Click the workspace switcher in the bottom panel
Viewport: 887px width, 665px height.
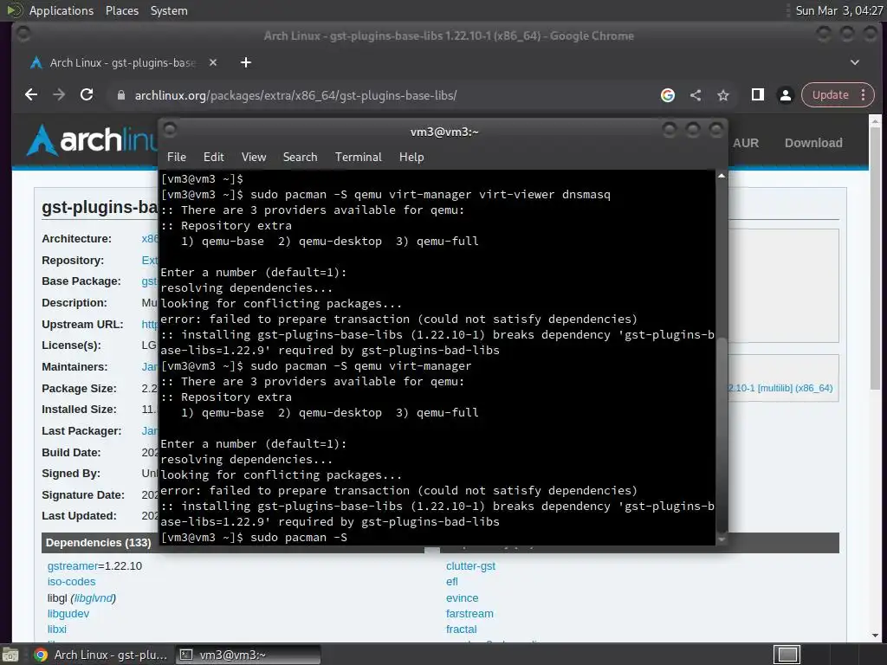(x=787, y=655)
